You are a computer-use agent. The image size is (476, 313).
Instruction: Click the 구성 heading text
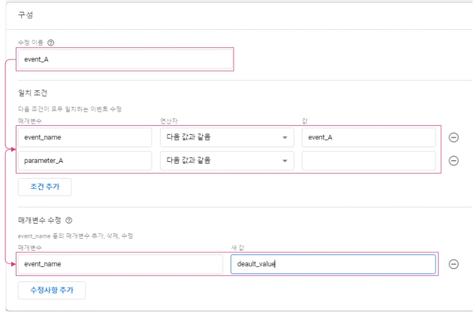25,15
